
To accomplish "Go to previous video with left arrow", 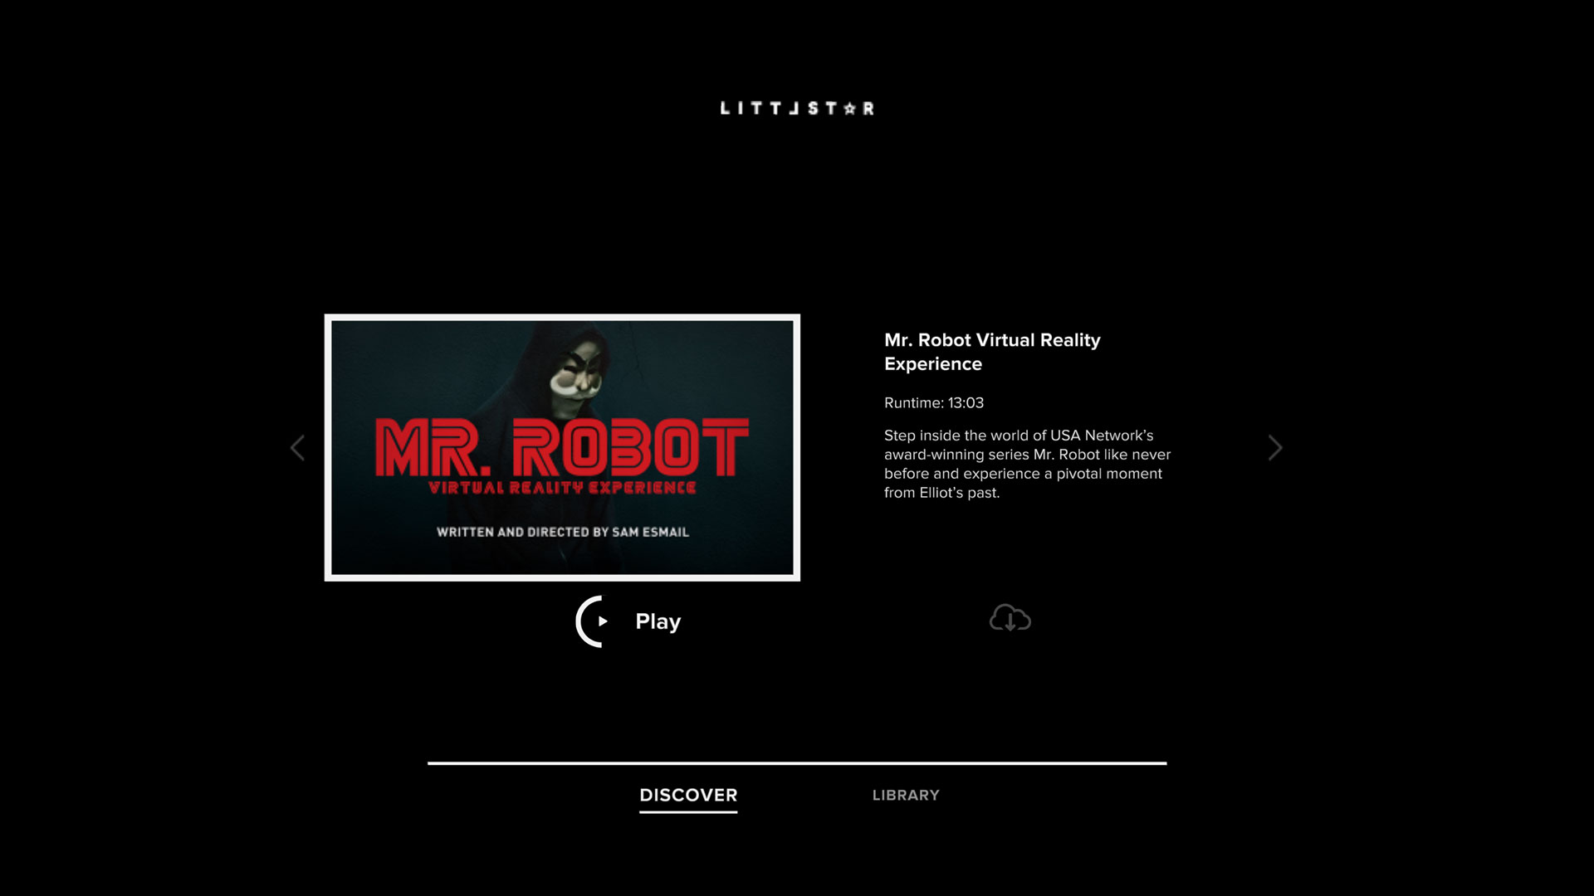I will (x=298, y=448).
